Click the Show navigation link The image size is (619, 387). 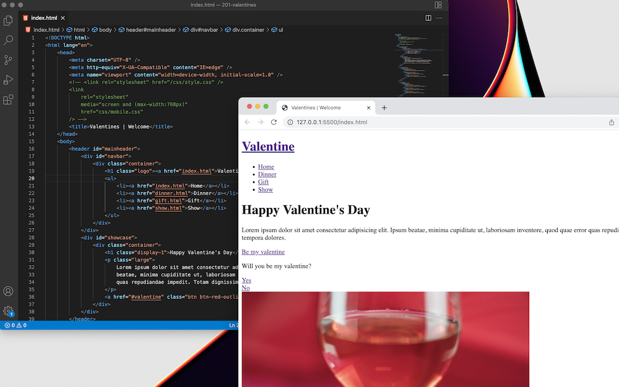[x=266, y=189]
